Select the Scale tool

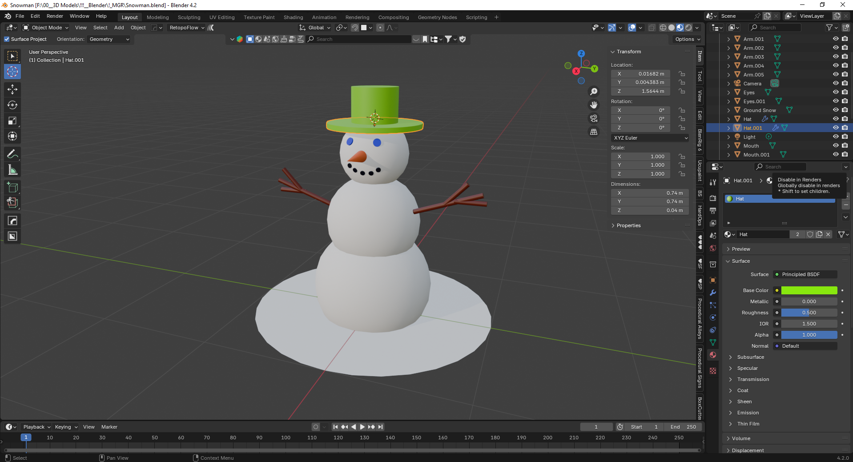12,121
